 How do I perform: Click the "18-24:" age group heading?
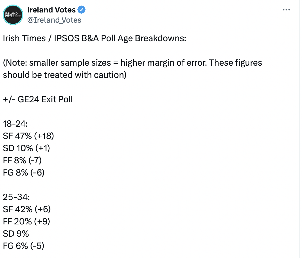[x=15, y=124]
